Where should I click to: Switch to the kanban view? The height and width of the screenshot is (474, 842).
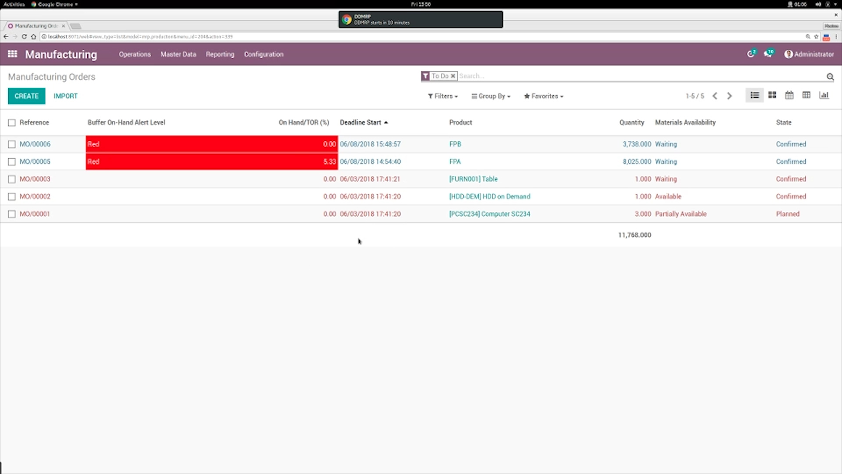pyautogui.click(x=772, y=95)
